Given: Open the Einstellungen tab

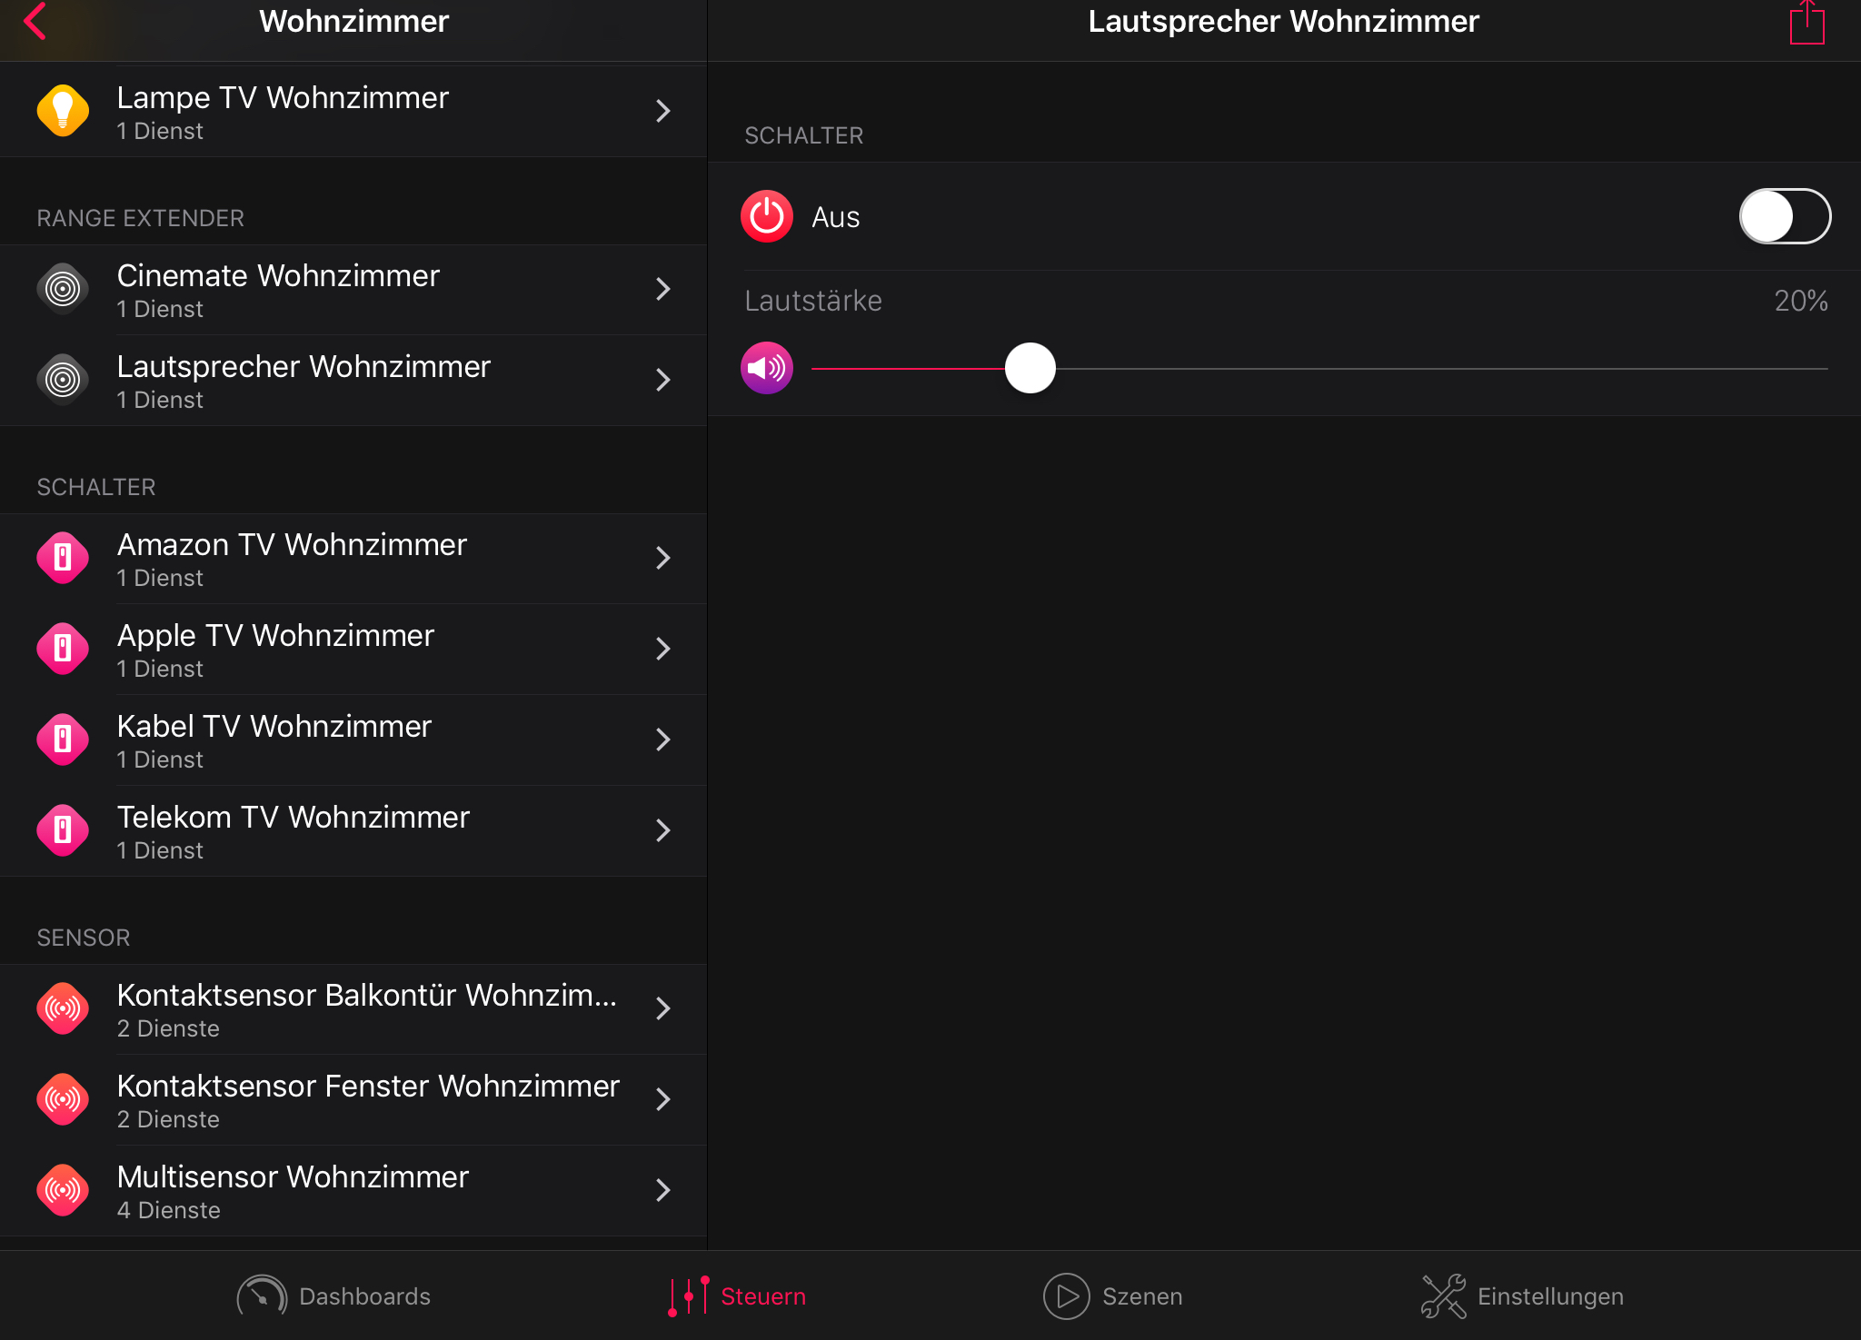Looking at the screenshot, I should click(x=1523, y=1295).
